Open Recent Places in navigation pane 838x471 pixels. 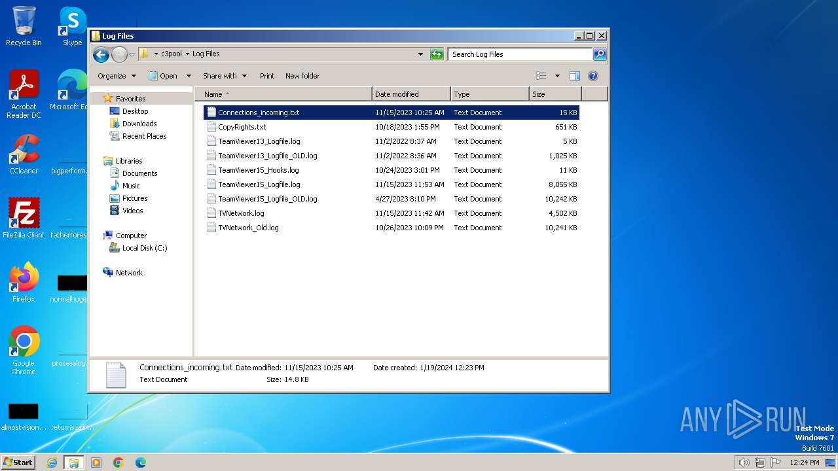click(144, 136)
